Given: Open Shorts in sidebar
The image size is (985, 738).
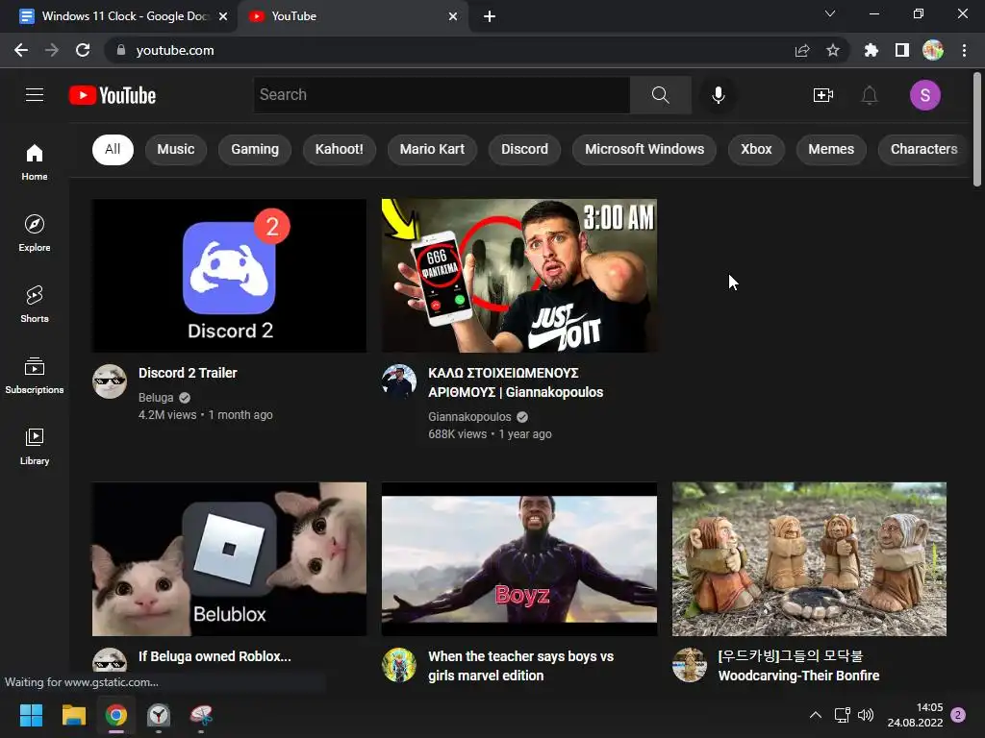Looking at the screenshot, I should click(35, 305).
